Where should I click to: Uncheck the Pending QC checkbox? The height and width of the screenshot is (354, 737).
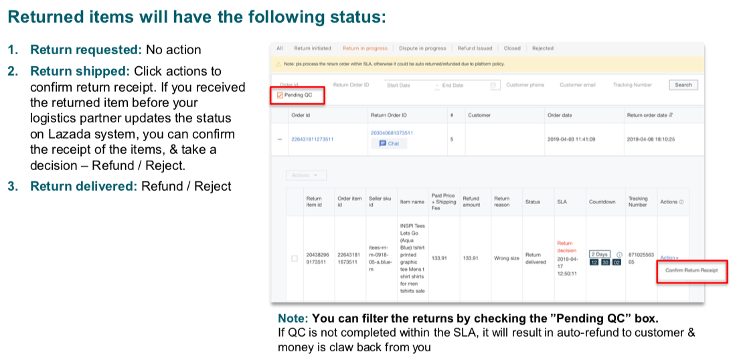[x=280, y=95]
